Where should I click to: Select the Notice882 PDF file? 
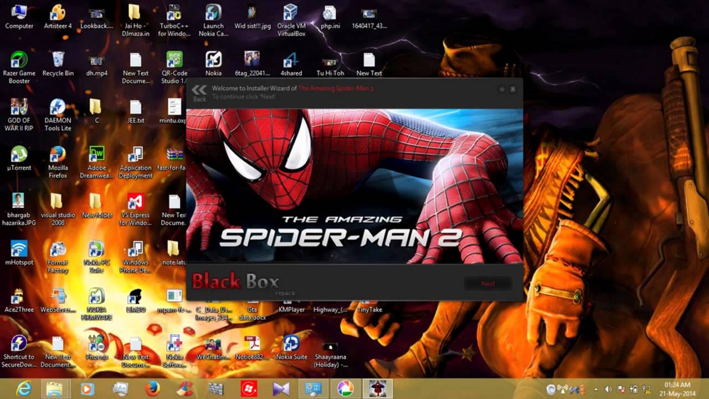tap(252, 347)
